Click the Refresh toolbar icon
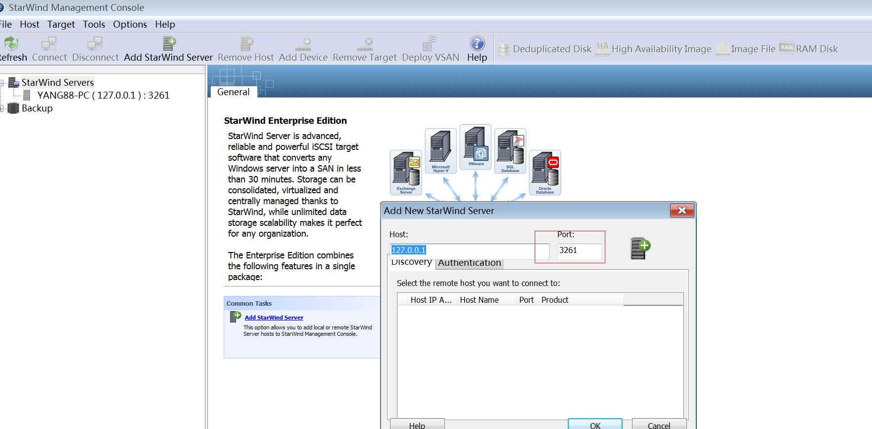This screenshot has width=872, height=429. click(x=11, y=43)
